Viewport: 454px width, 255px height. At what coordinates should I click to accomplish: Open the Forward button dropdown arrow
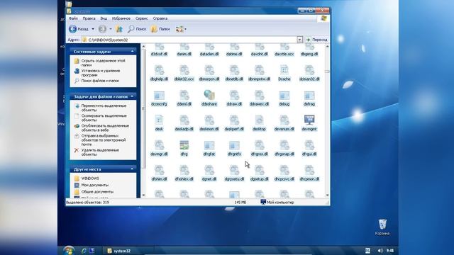pos(111,29)
